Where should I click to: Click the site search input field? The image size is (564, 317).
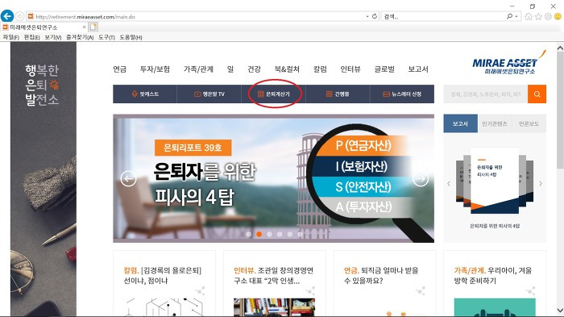click(486, 94)
